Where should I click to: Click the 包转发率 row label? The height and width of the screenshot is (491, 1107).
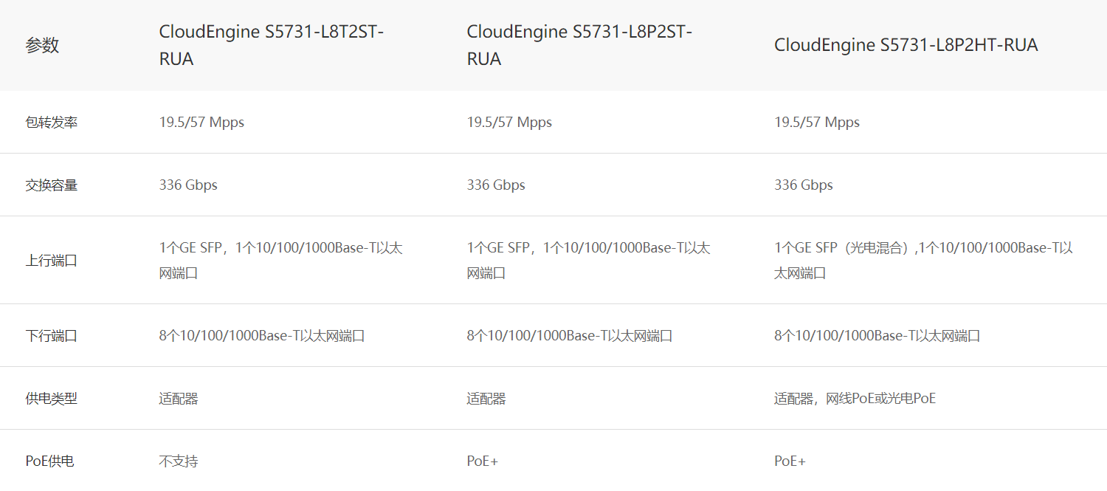[x=51, y=123]
